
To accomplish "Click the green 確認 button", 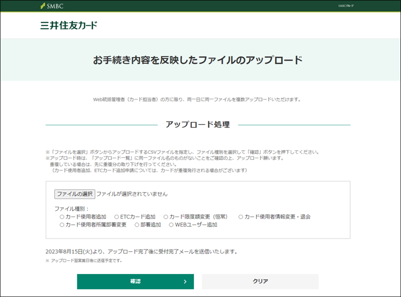I will point(135,281).
